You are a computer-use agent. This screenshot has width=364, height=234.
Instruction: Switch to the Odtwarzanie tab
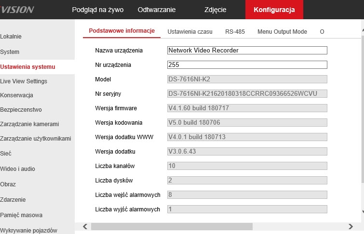157,10
